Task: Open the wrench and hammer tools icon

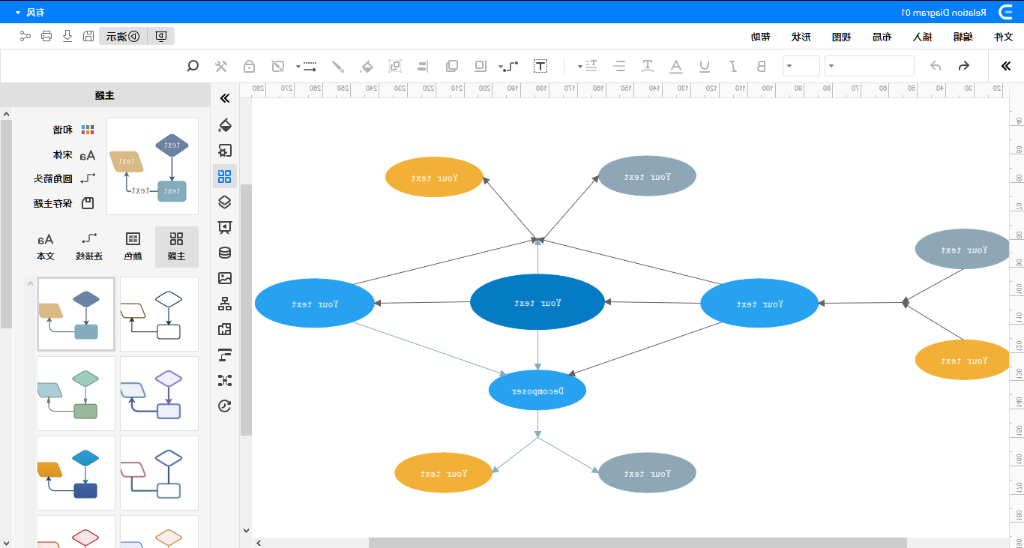Action: [221, 66]
